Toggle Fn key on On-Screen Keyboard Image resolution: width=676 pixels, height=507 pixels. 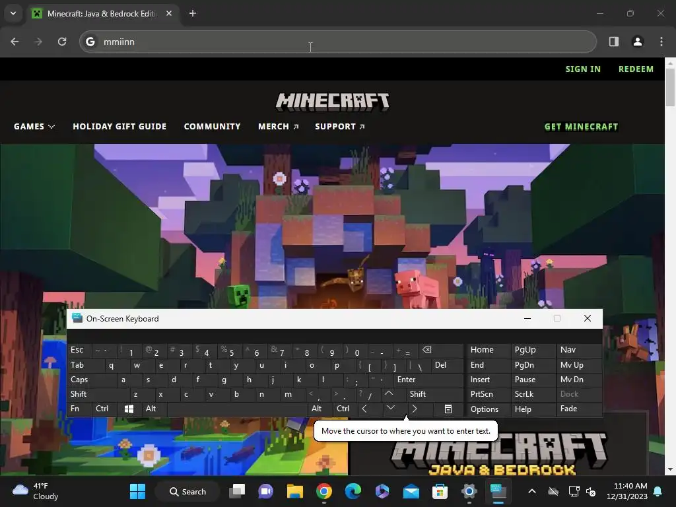(79, 409)
